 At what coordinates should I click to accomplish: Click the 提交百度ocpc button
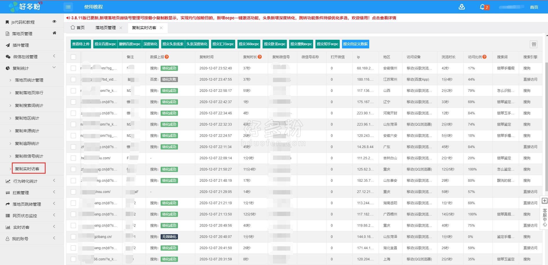pyautogui.click(x=105, y=44)
